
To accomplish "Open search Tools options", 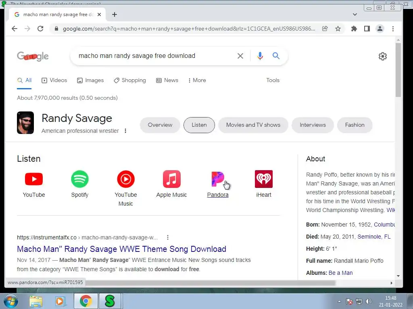I will [273, 80].
